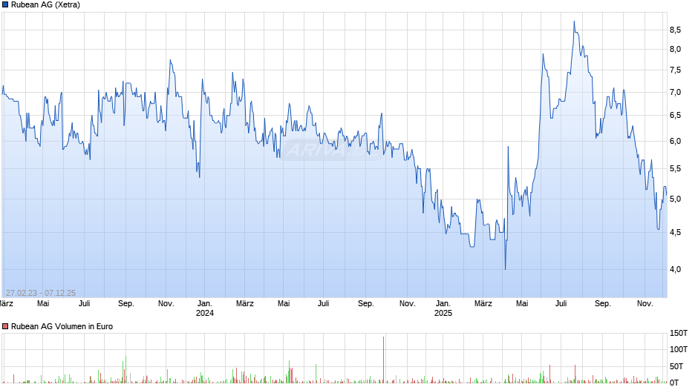698x390 pixels.
Task: Click the 'März' label before Mai 2024
Action: (245, 304)
